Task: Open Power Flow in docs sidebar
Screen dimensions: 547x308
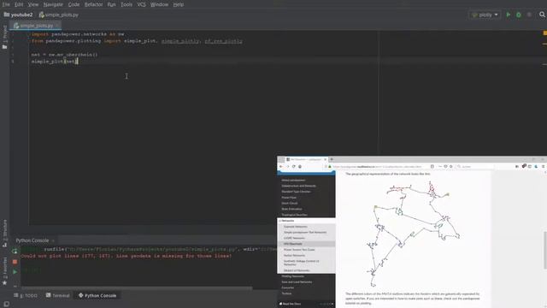Action: pyautogui.click(x=289, y=198)
